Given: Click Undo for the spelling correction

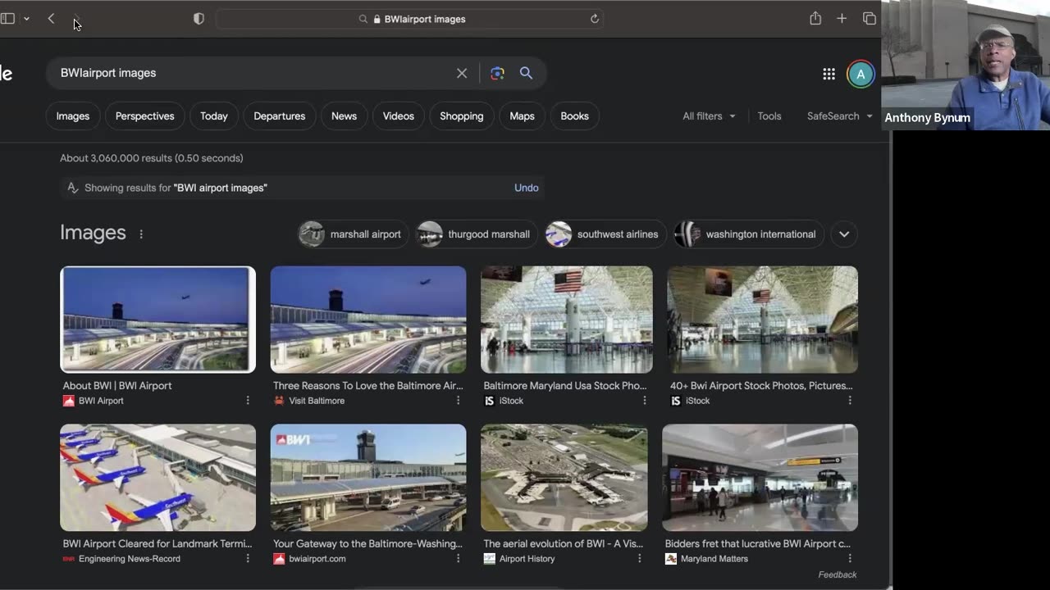Looking at the screenshot, I should [x=527, y=188].
